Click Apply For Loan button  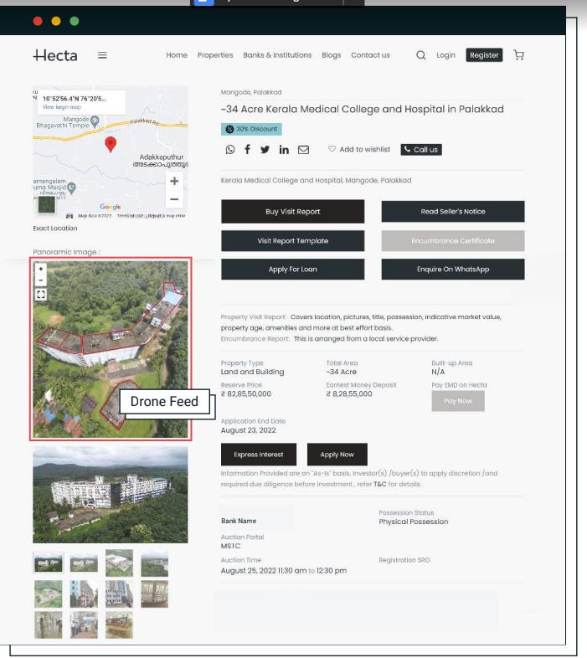[x=292, y=269]
